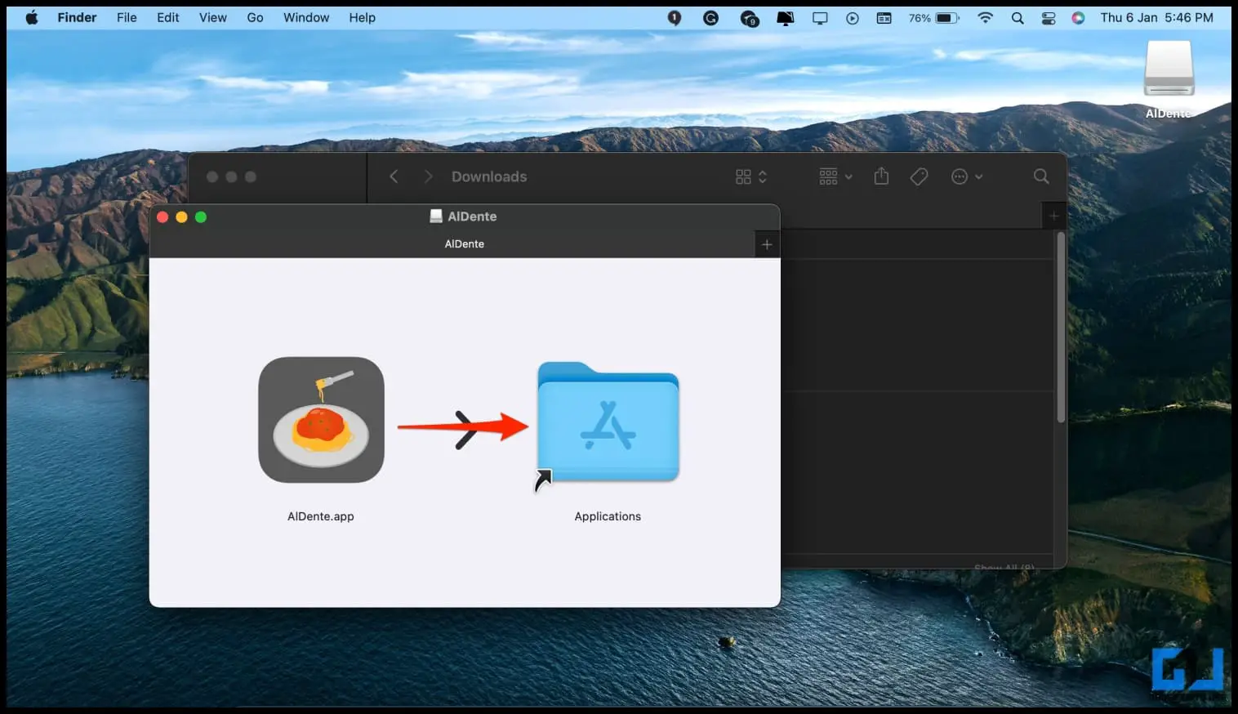This screenshot has height=714, width=1238.
Task: Add a new tab in the AlDente window
Action: point(767,244)
